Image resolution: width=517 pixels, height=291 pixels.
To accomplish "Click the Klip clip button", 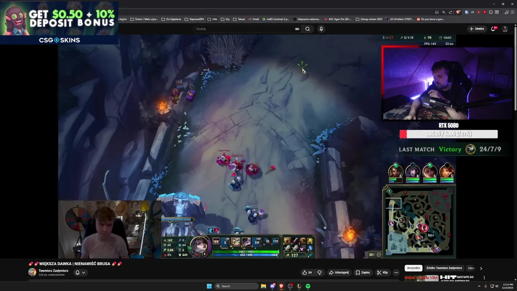I will pos(382,272).
